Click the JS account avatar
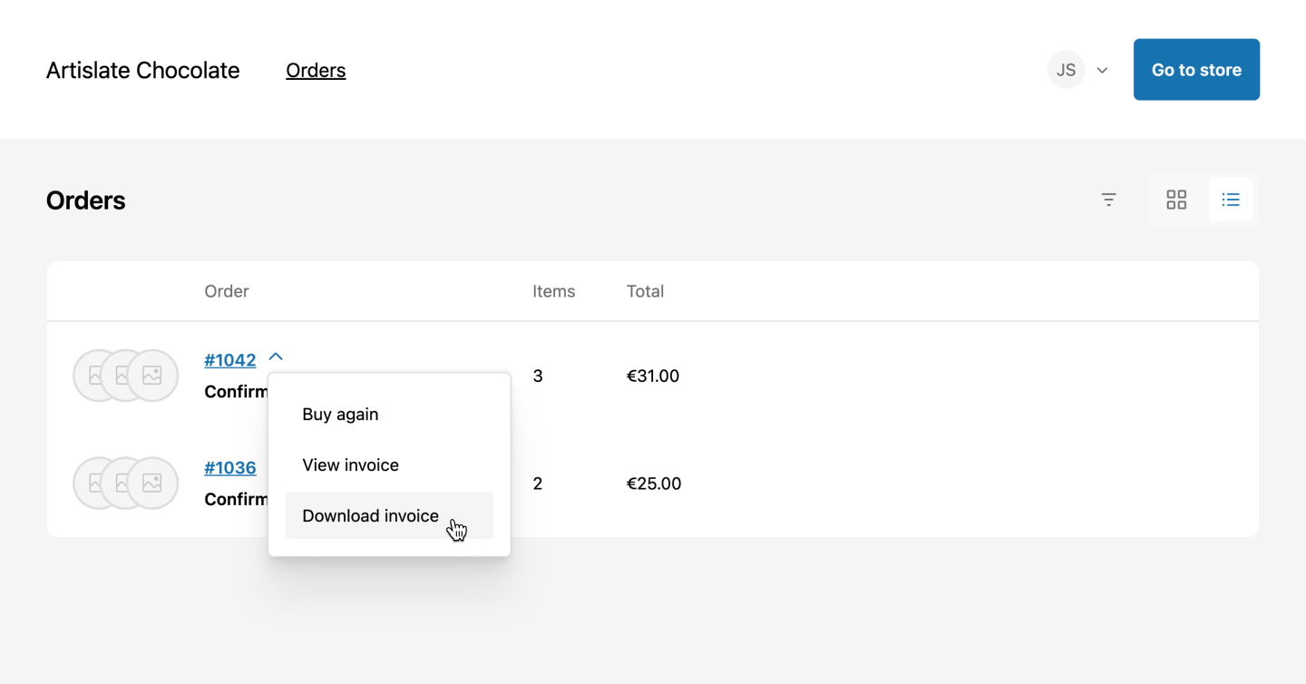 coord(1066,69)
